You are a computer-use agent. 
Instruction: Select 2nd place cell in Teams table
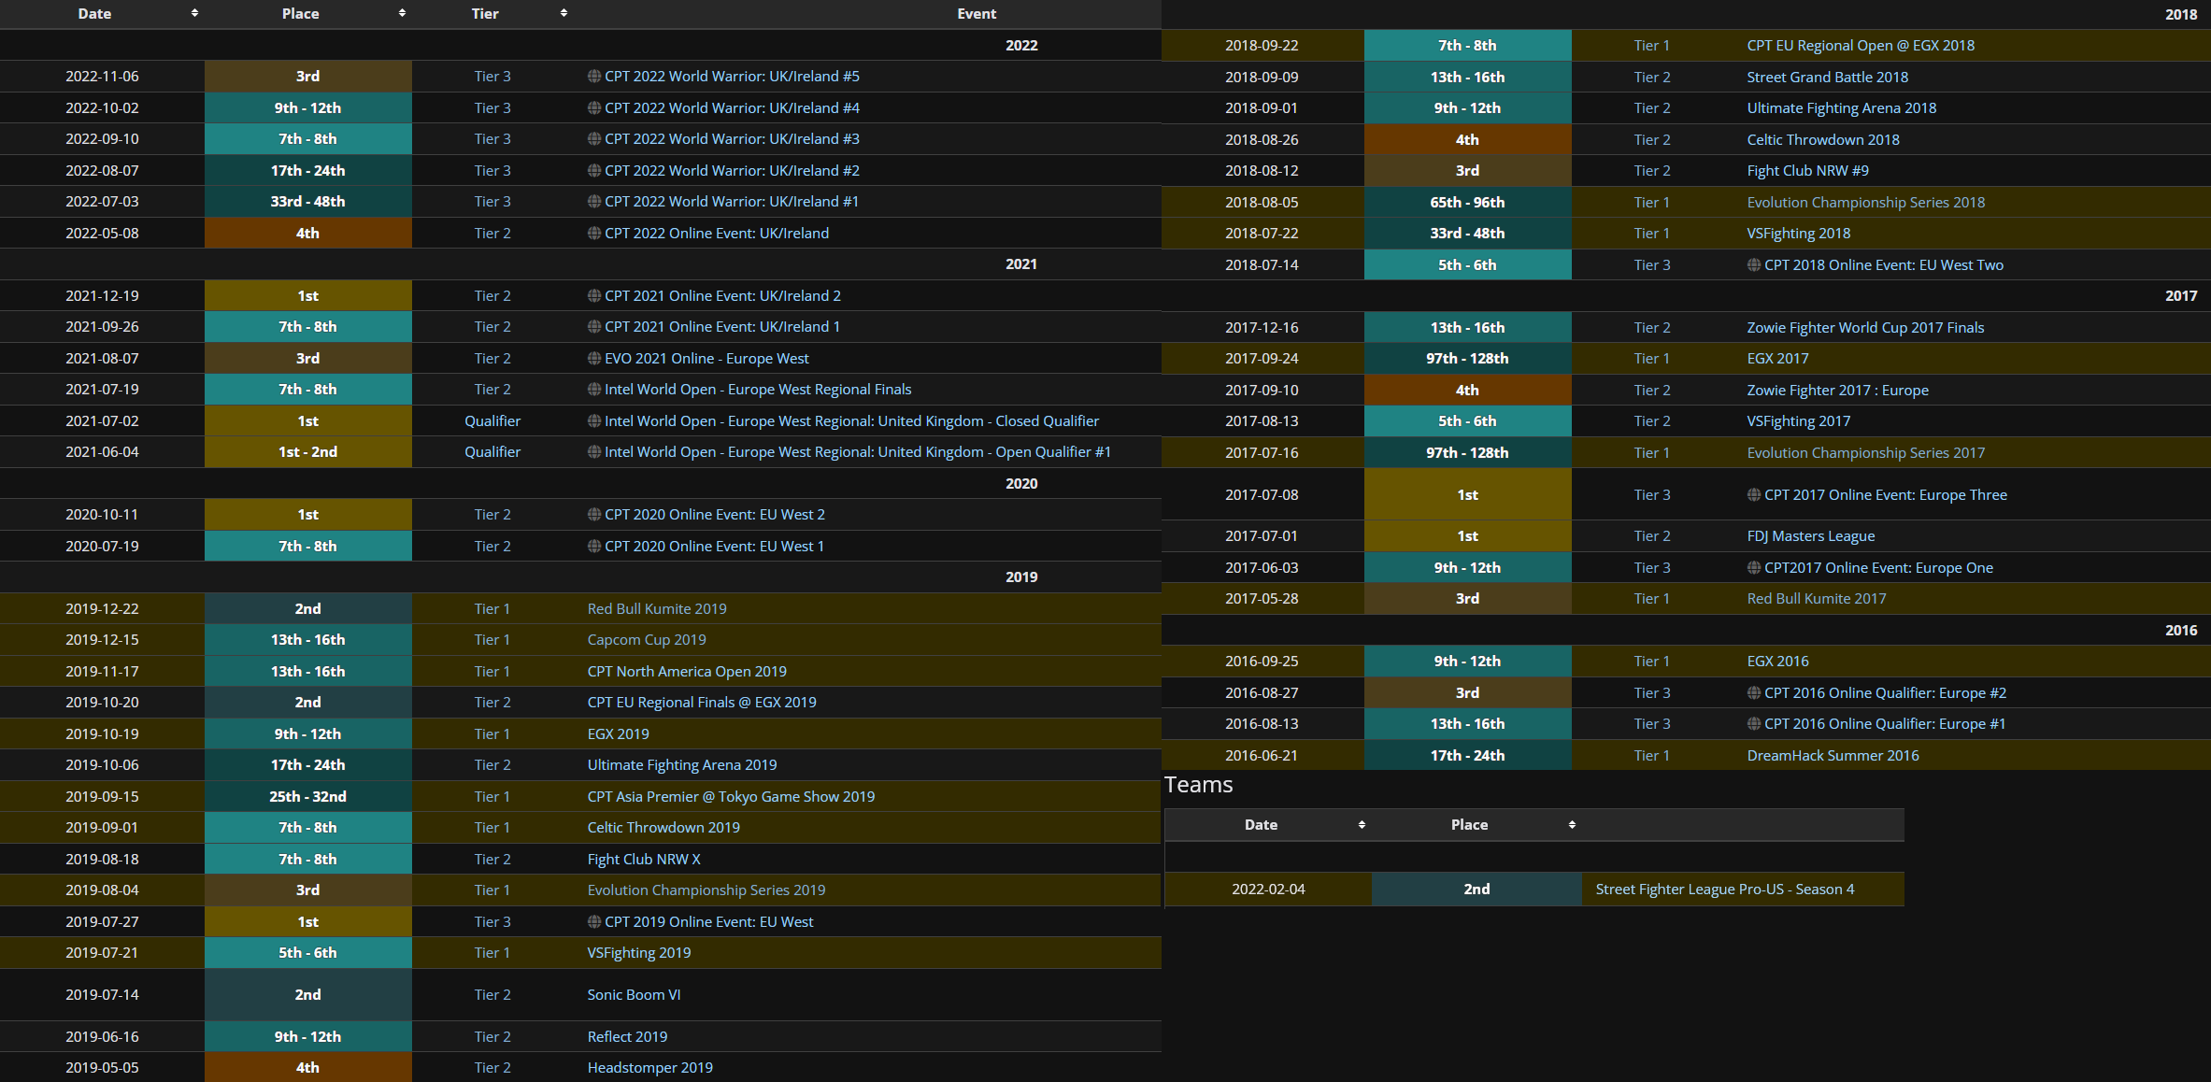click(1476, 890)
